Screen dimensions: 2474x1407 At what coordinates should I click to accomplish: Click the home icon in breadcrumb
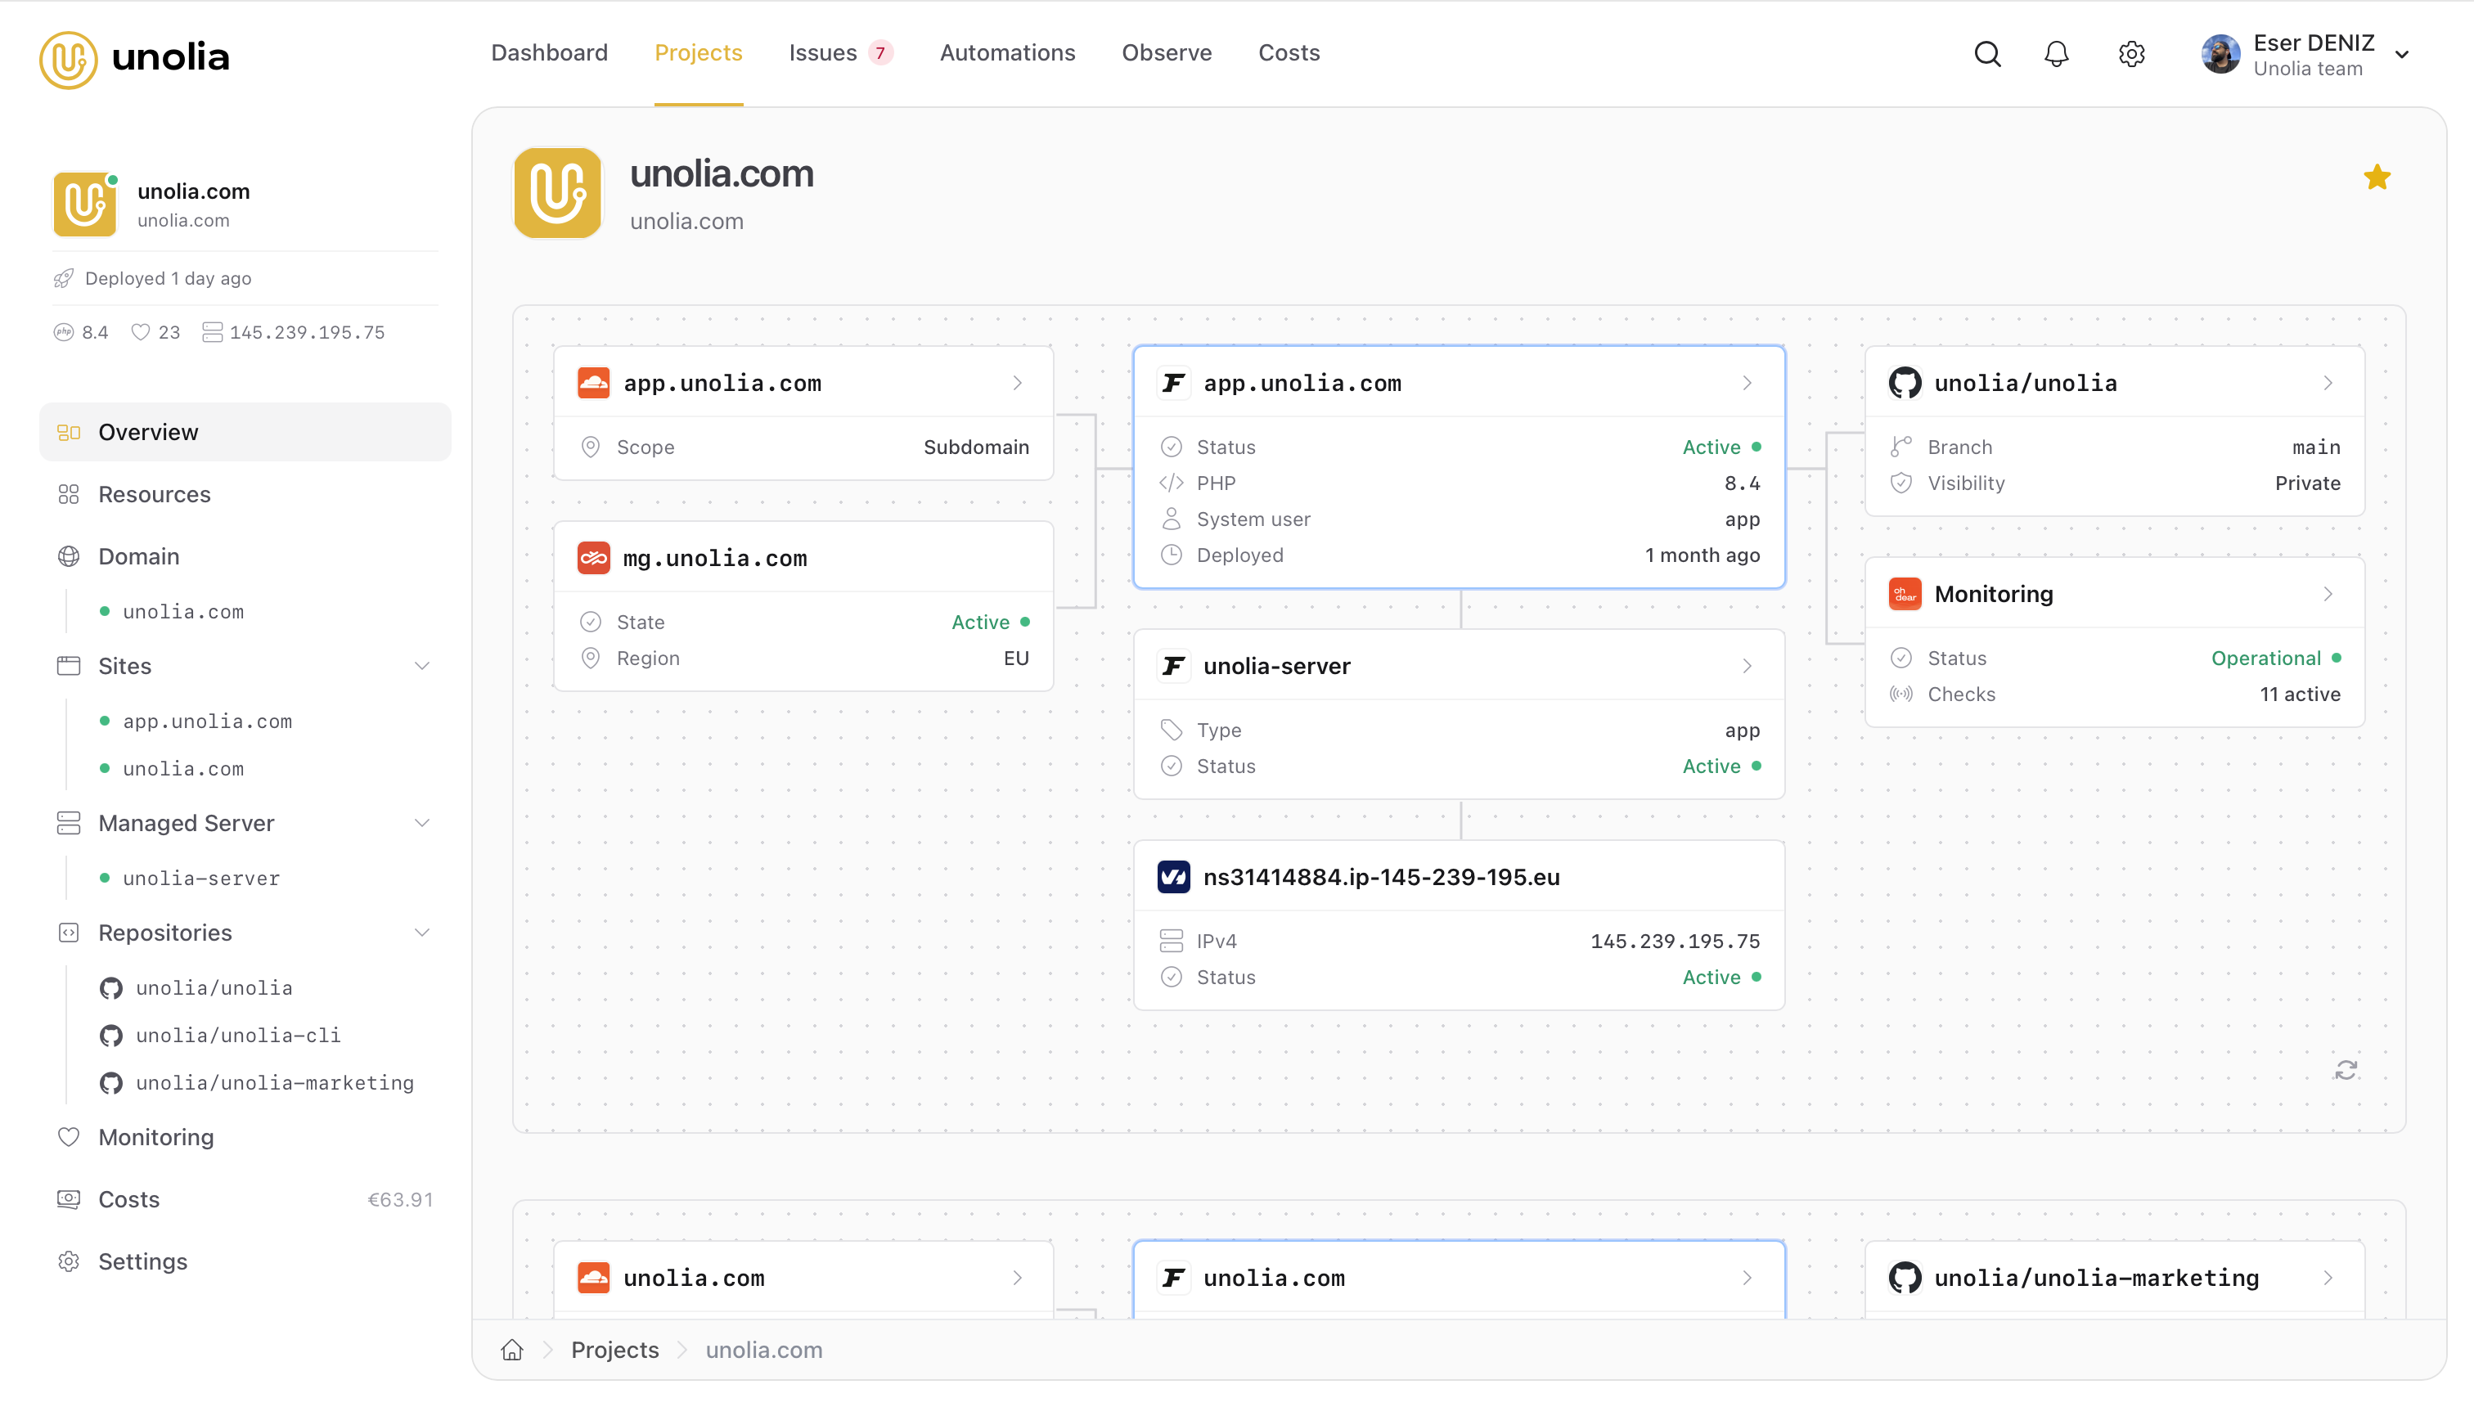point(512,1349)
